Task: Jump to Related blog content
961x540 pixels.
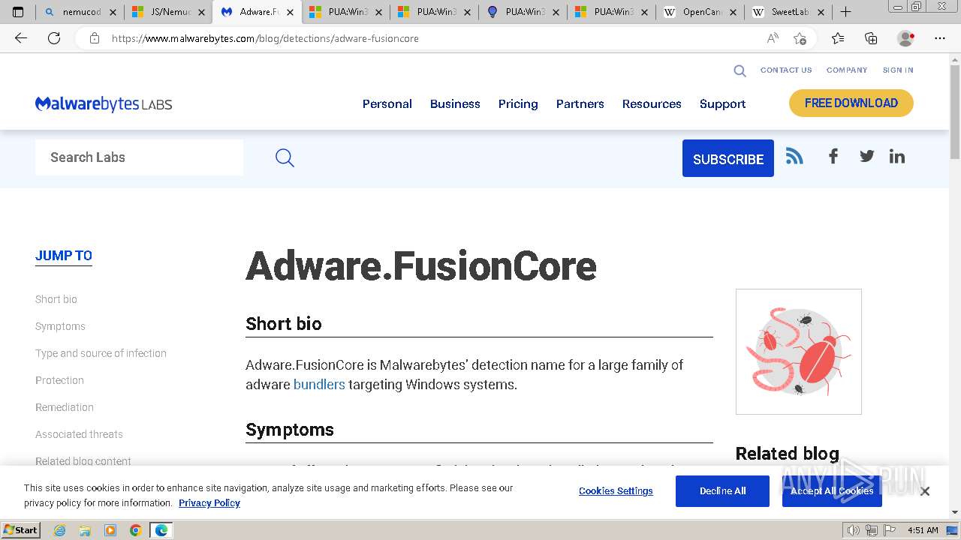Action: [x=83, y=461]
